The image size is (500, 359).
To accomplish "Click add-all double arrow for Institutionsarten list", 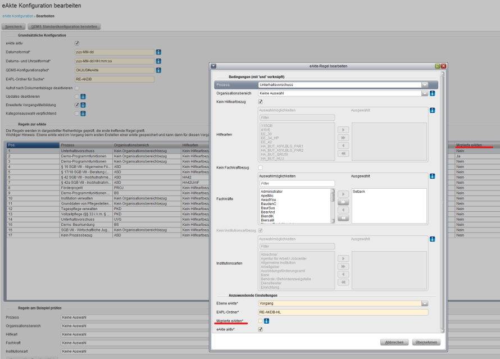I will pyautogui.click(x=343, y=266).
